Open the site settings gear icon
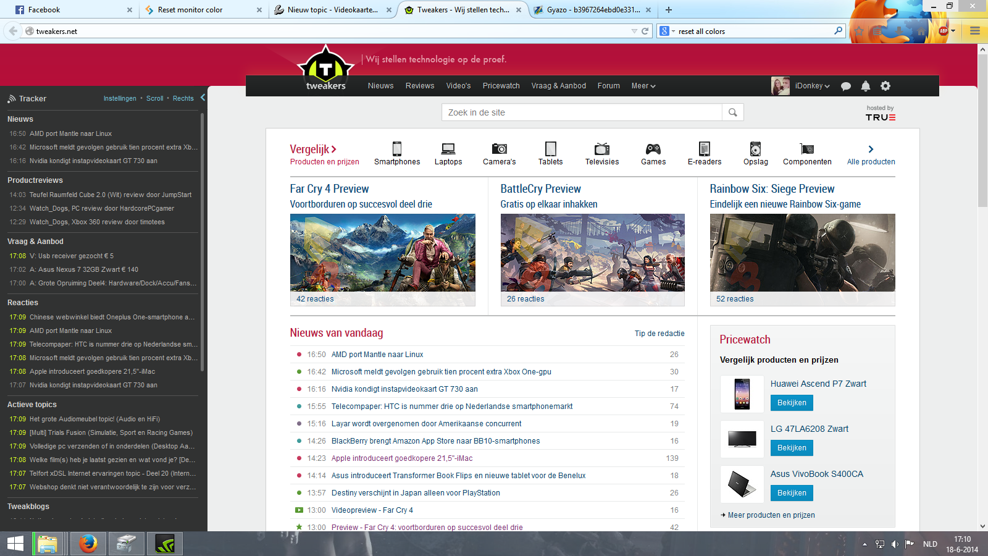Screen dimensions: 988x556 pos(885,86)
